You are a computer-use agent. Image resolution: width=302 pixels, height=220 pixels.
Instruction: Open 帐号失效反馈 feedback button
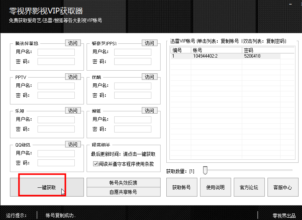(123, 182)
